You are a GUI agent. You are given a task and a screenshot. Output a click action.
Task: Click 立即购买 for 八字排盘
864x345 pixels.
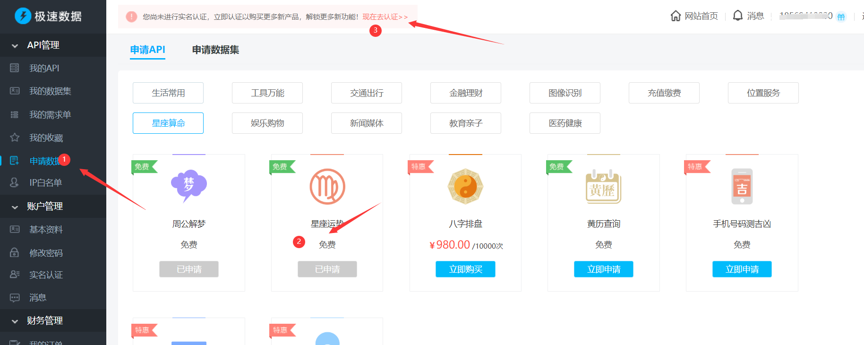465,269
